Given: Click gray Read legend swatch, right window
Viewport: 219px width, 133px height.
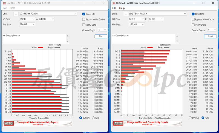Looking at the screenshot, I should [167, 47].
